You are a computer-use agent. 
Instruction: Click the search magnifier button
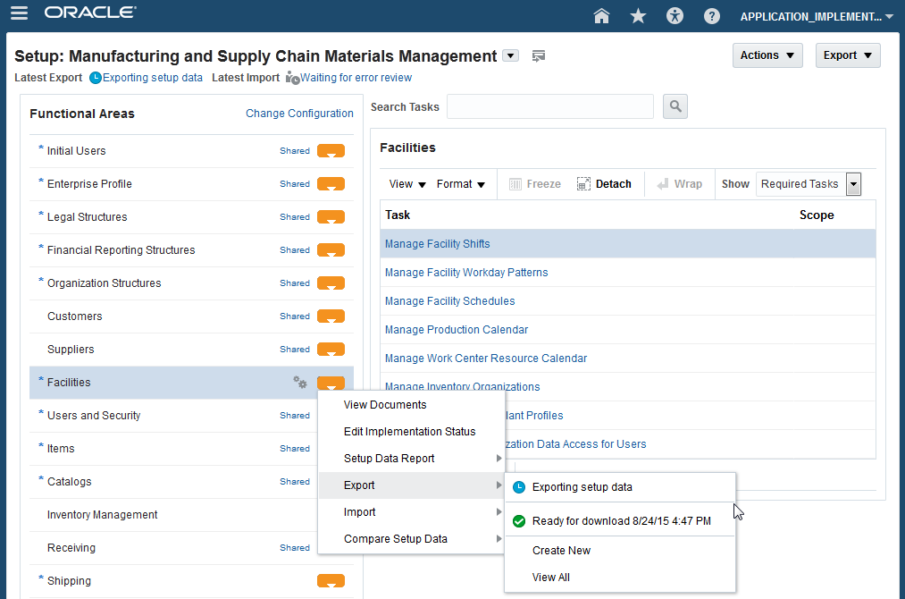click(675, 106)
